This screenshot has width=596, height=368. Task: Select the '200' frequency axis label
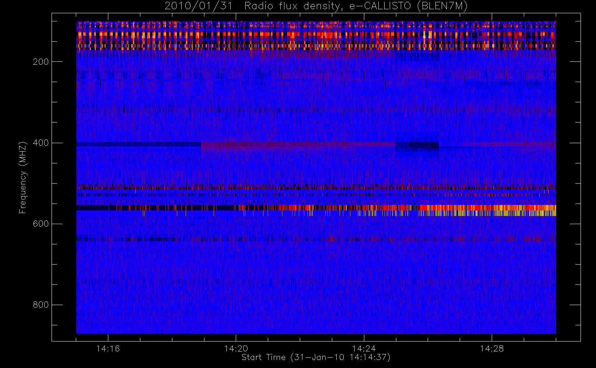coord(41,62)
